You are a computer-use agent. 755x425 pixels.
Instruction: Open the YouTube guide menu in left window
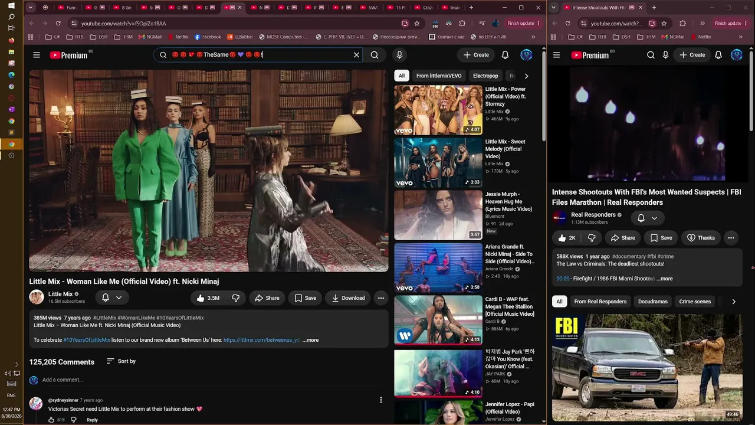(x=37, y=55)
